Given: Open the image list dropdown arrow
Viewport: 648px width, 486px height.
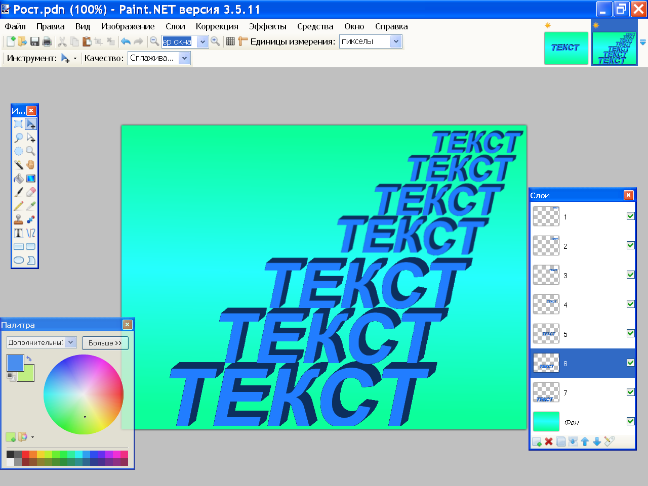Looking at the screenshot, I should pos(643,43).
